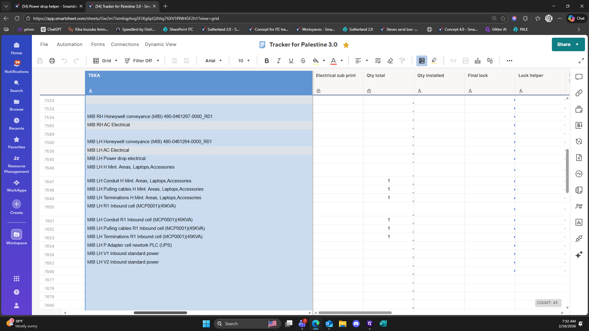
Task: Toggle Italic formatting
Action: click(x=279, y=61)
